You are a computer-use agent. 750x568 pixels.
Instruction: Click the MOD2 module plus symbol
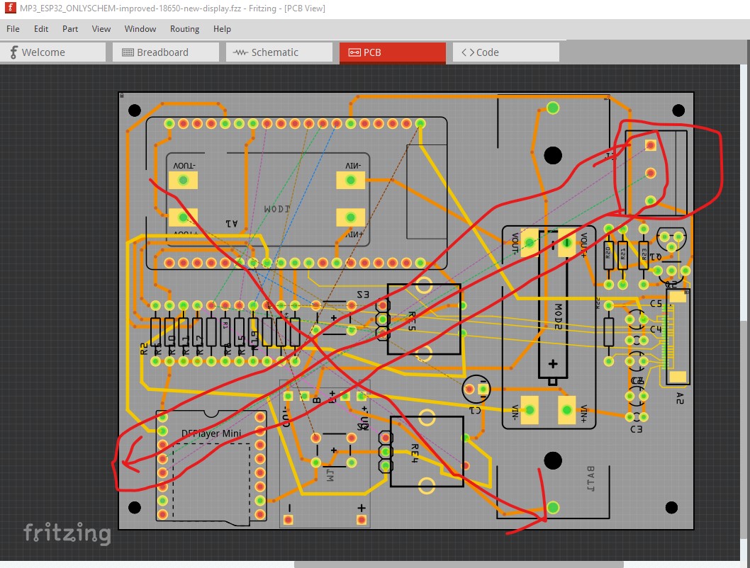coord(552,365)
